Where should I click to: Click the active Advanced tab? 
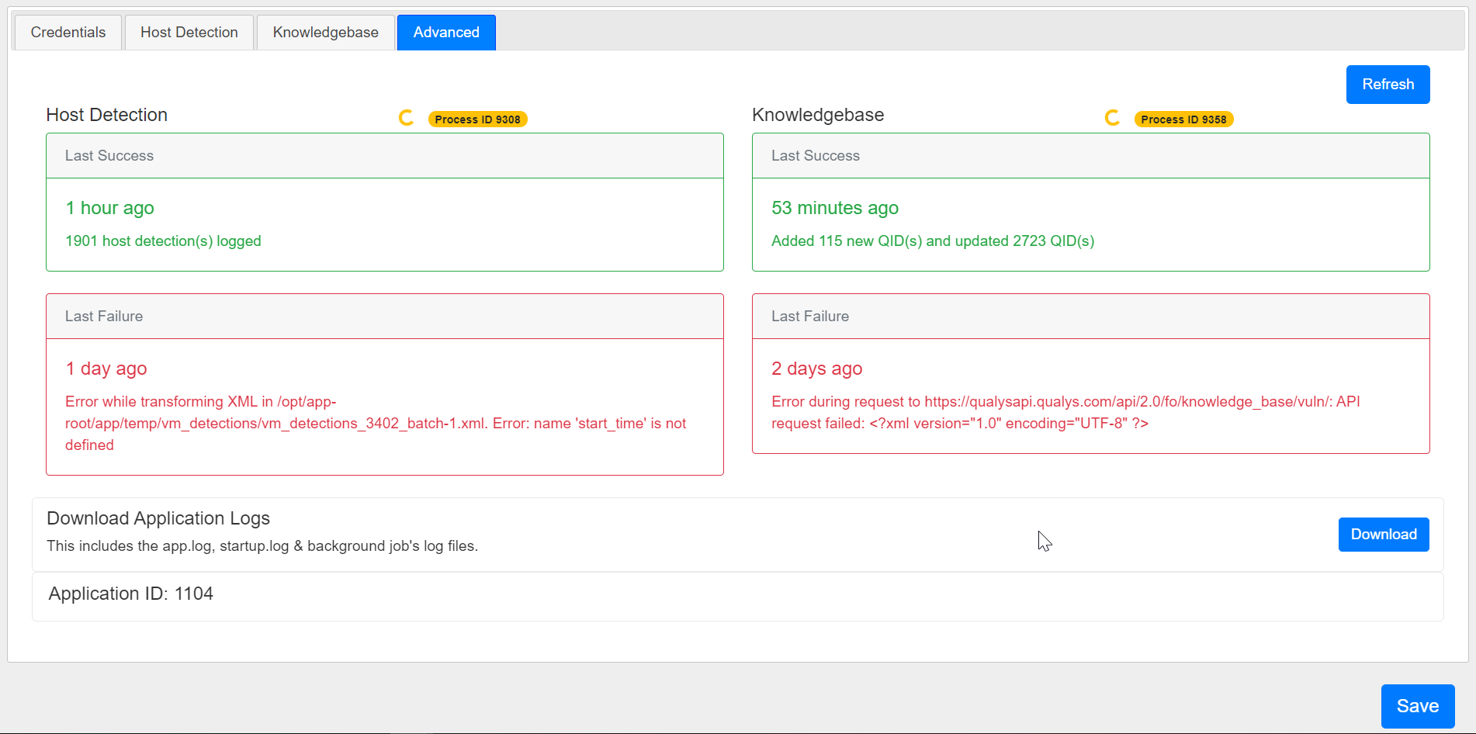(445, 32)
